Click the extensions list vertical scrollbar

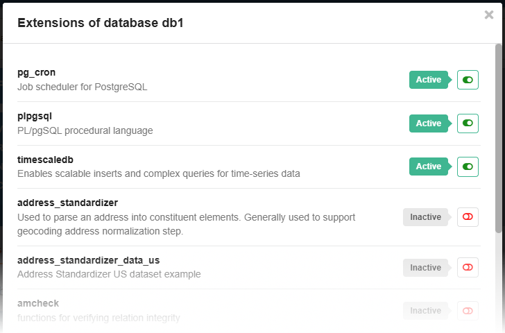point(499,139)
